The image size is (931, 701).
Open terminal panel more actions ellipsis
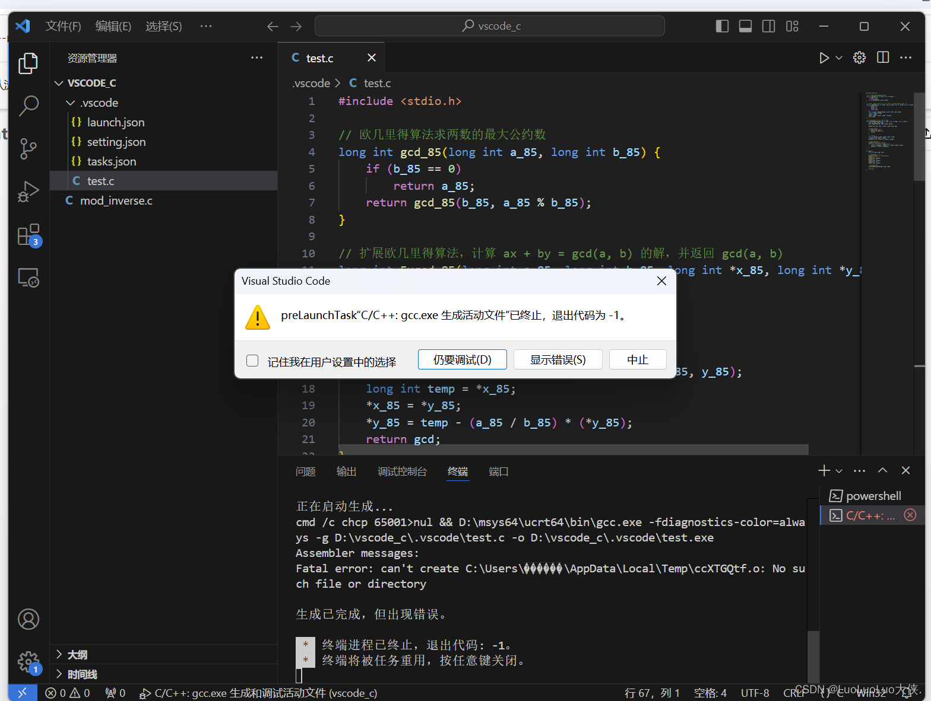(859, 470)
